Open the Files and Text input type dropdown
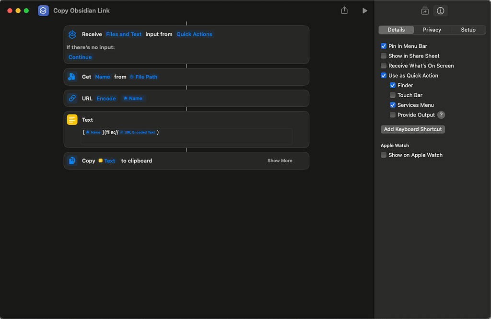 124,34
